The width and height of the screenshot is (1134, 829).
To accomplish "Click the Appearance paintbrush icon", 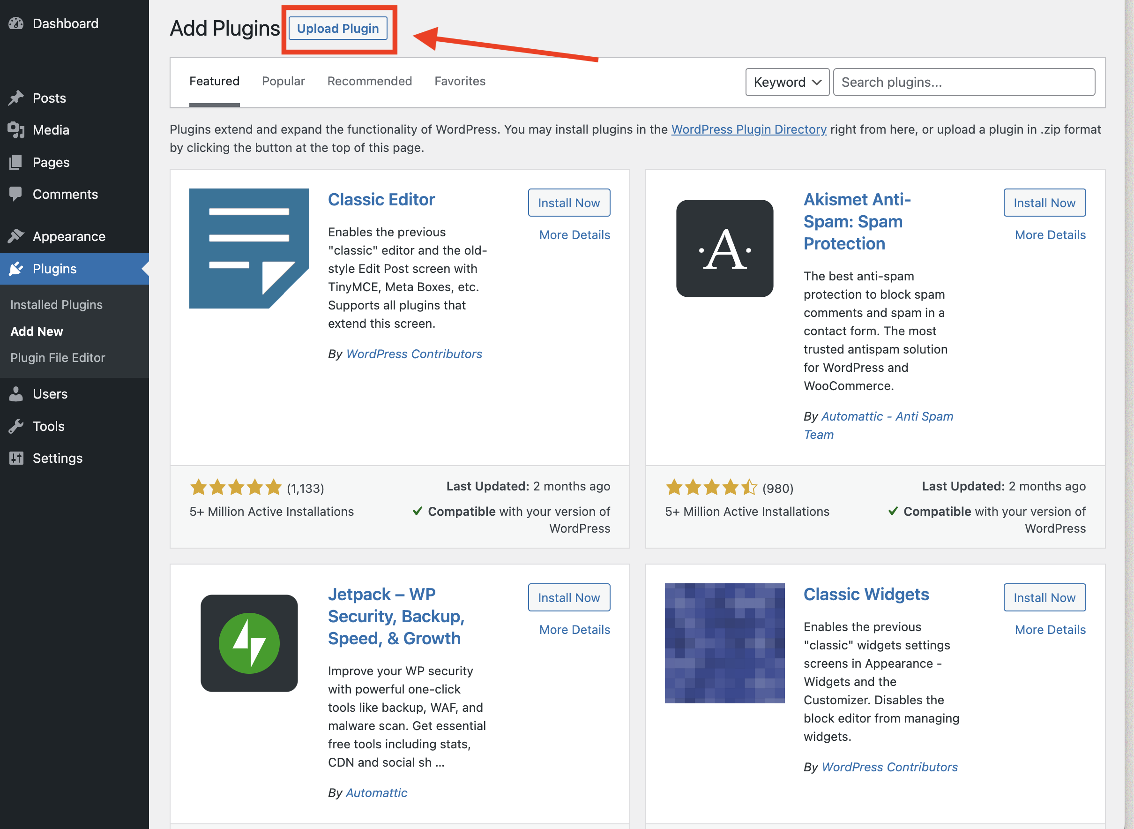I will 16,236.
